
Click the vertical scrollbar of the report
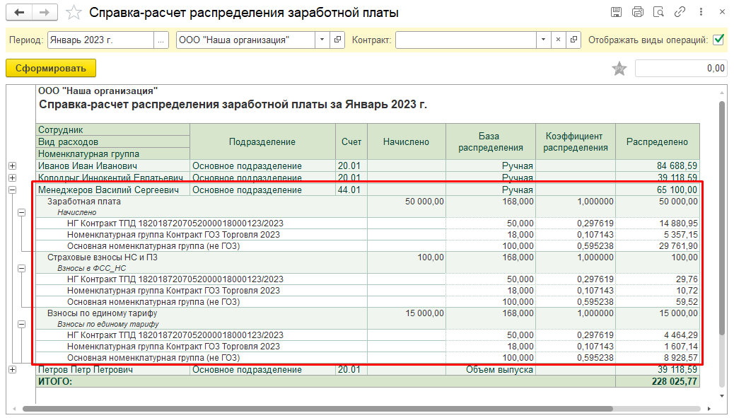[722, 218]
